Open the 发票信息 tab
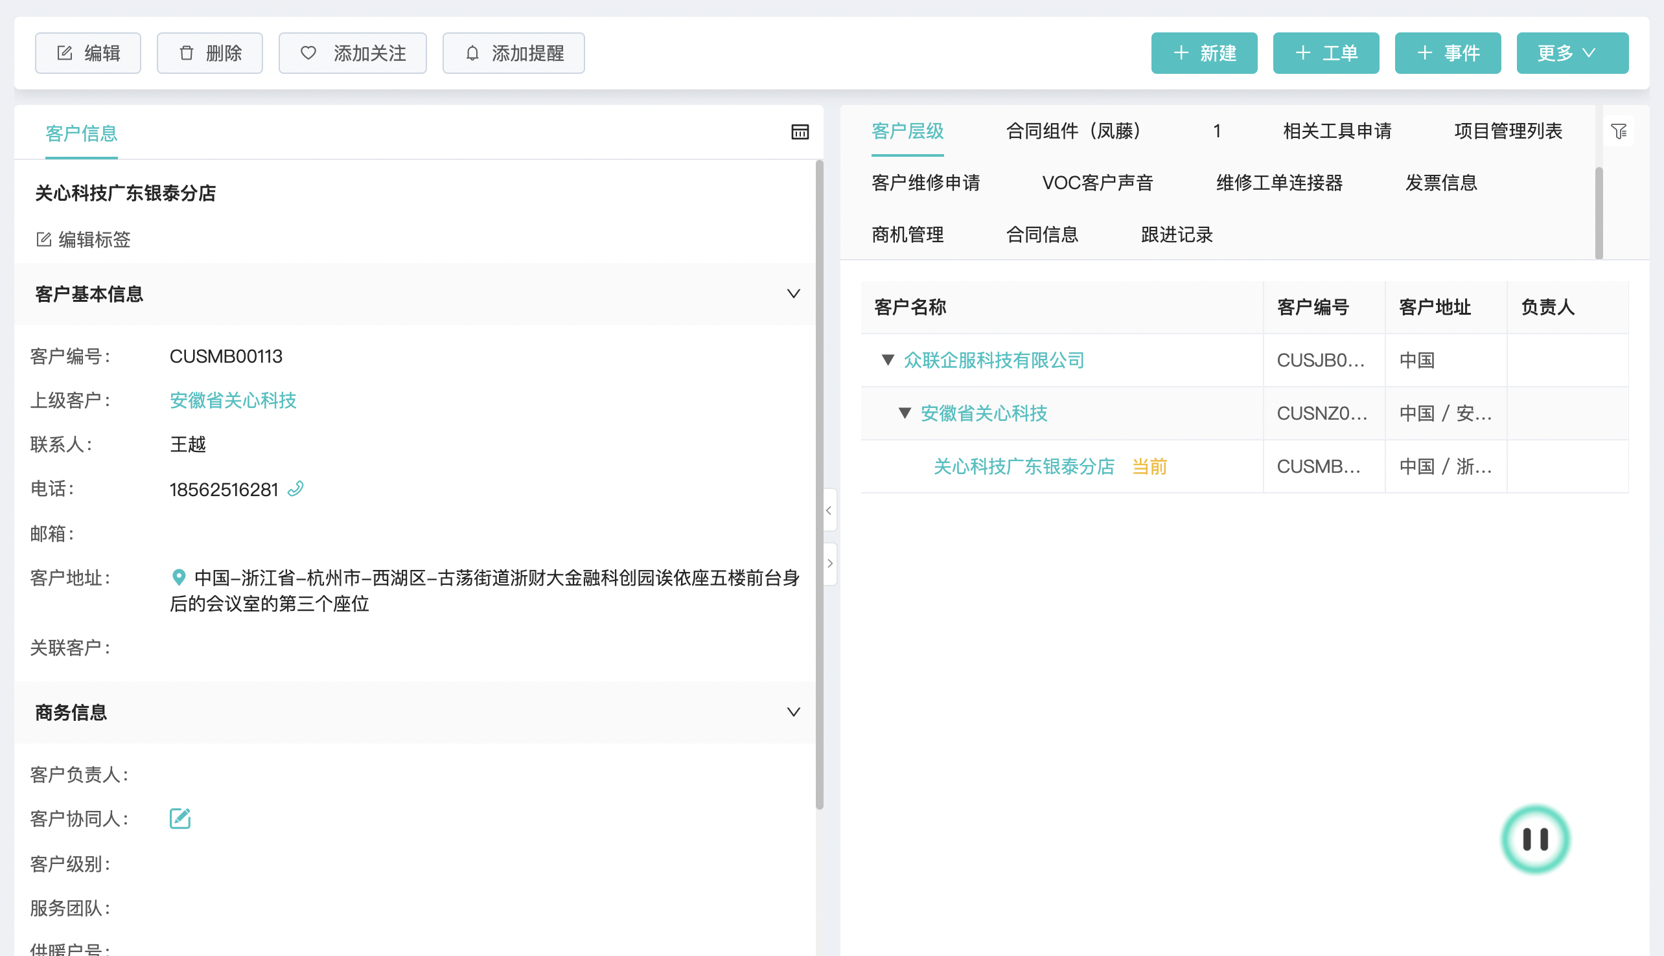This screenshot has height=956, width=1664. pyautogui.click(x=1440, y=183)
